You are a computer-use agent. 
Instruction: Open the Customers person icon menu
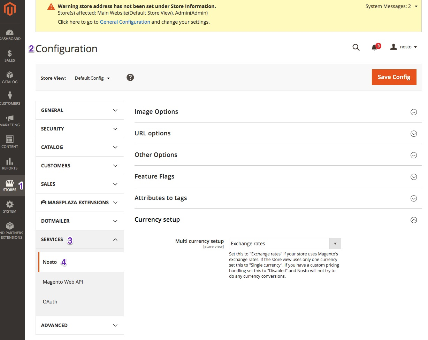click(10, 100)
